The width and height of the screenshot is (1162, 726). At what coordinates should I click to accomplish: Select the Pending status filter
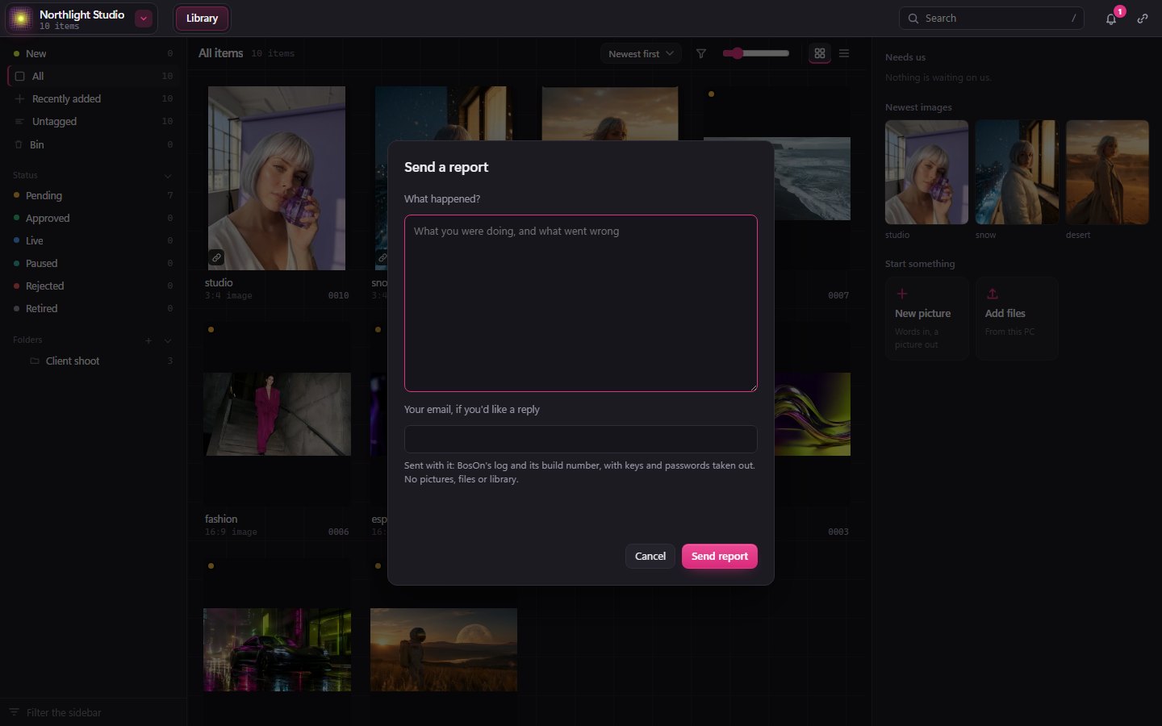point(94,195)
